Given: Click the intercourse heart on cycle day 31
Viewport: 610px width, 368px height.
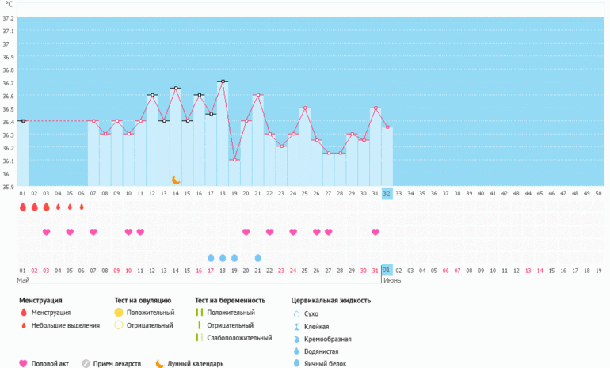Looking at the screenshot, I should (x=376, y=232).
